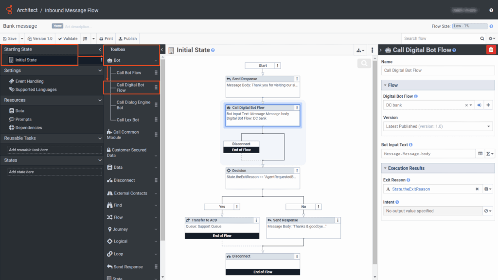Select the Find binoculars icon in the Toolbox

click(x=111, y=205)
